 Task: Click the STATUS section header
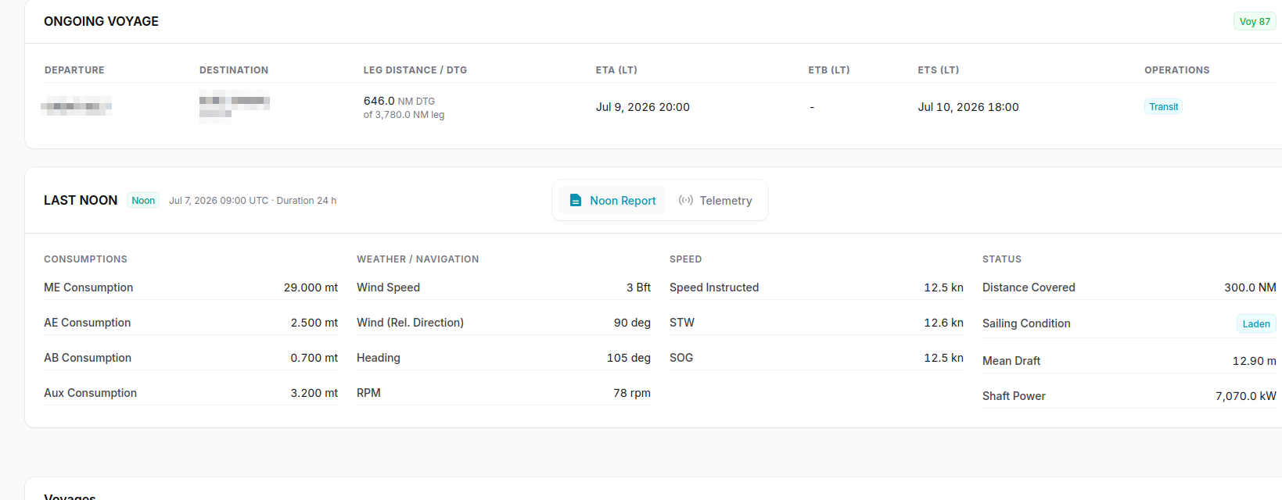click(1002, 259)
